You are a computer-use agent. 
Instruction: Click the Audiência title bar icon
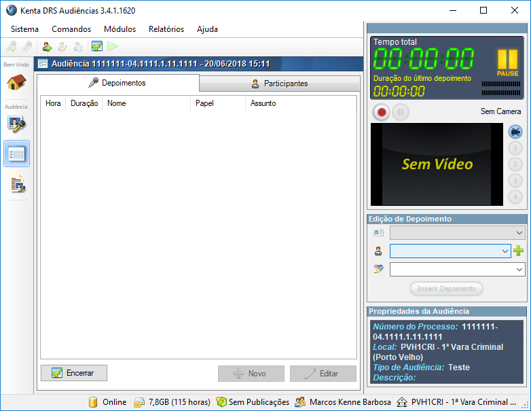tap(43, 64)
